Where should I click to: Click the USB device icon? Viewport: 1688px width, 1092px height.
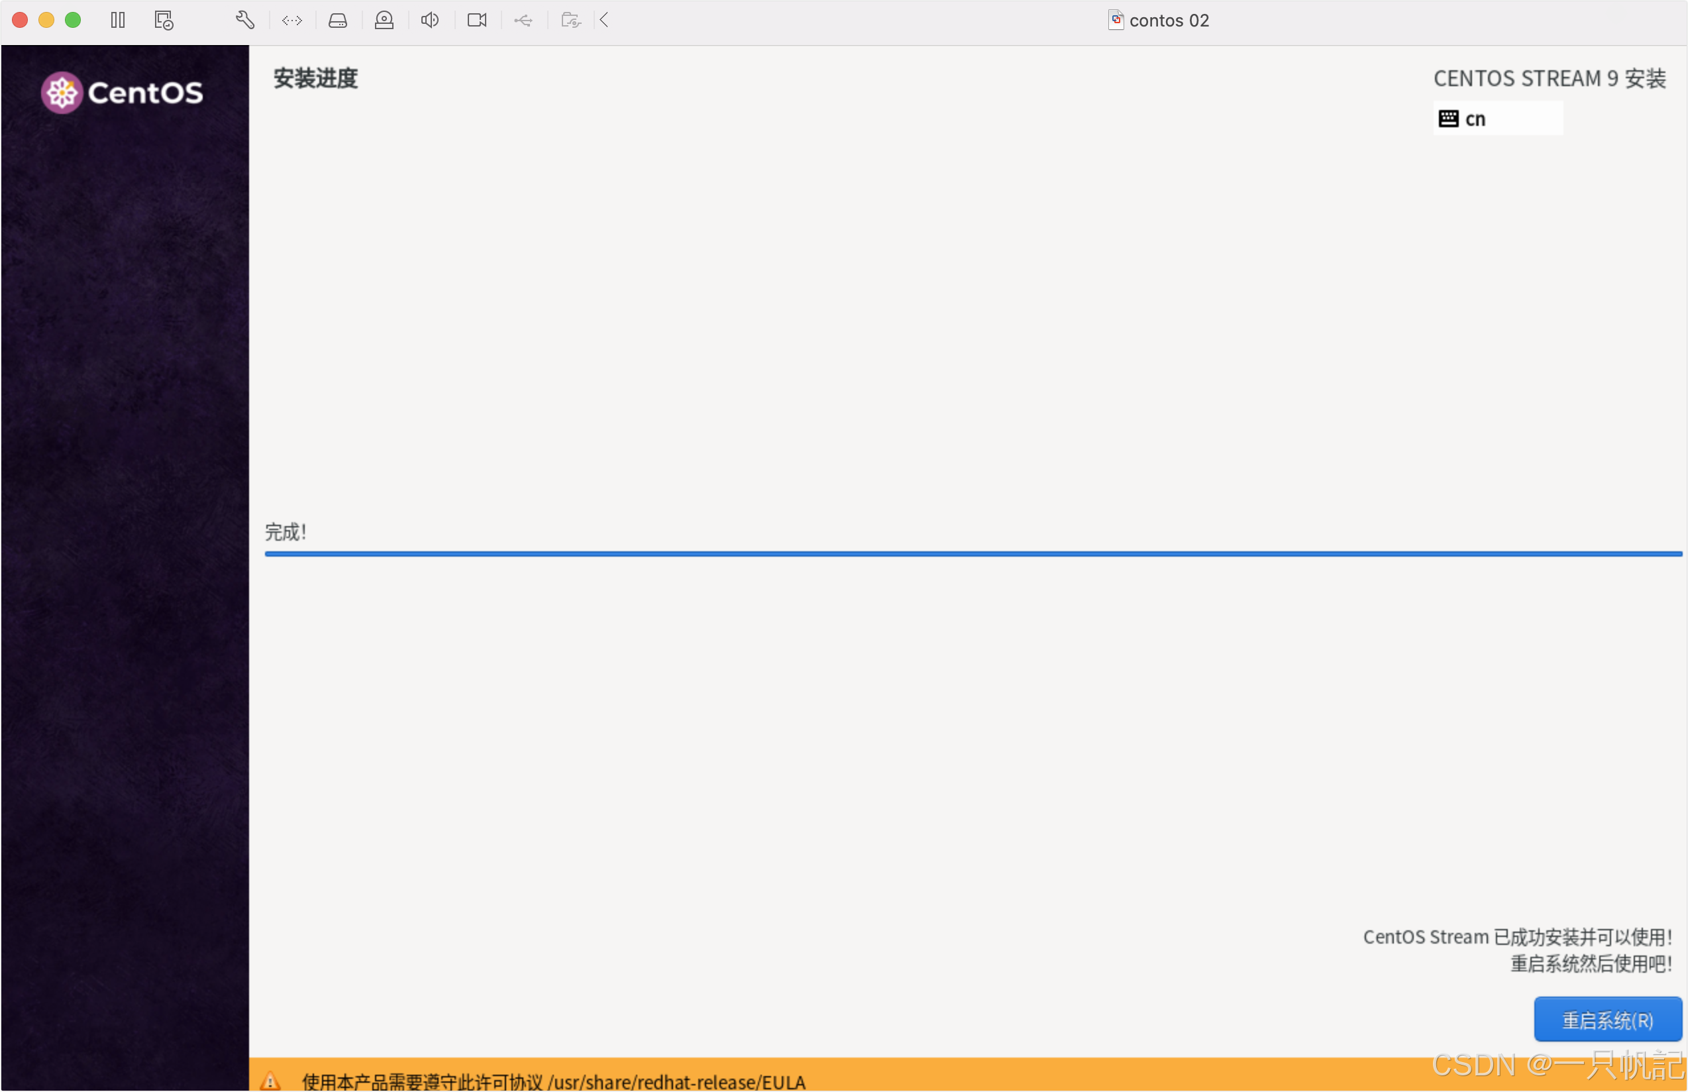523,21
